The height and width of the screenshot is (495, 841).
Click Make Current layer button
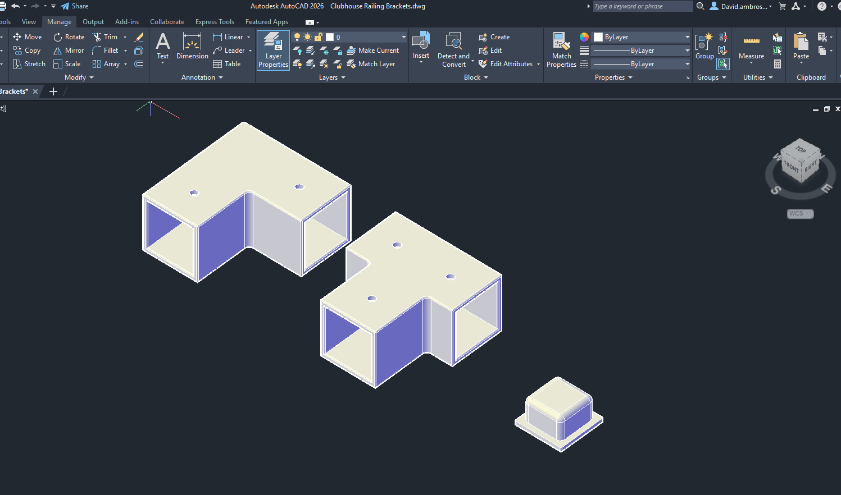click(373, 51)
